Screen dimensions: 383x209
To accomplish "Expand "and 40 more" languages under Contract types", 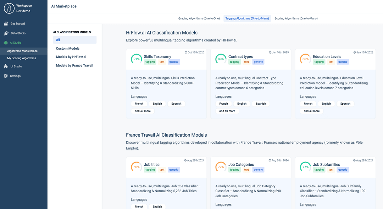I will pos(227,111).
